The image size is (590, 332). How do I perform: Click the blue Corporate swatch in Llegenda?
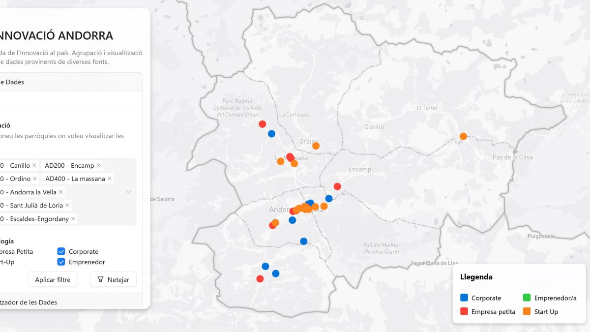tap(464, 298)
